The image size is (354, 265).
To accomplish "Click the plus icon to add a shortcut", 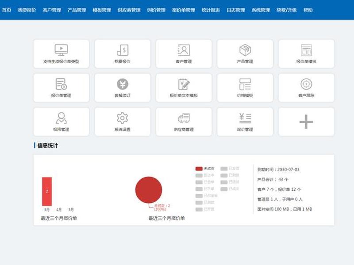I will [x=306, y=122].
